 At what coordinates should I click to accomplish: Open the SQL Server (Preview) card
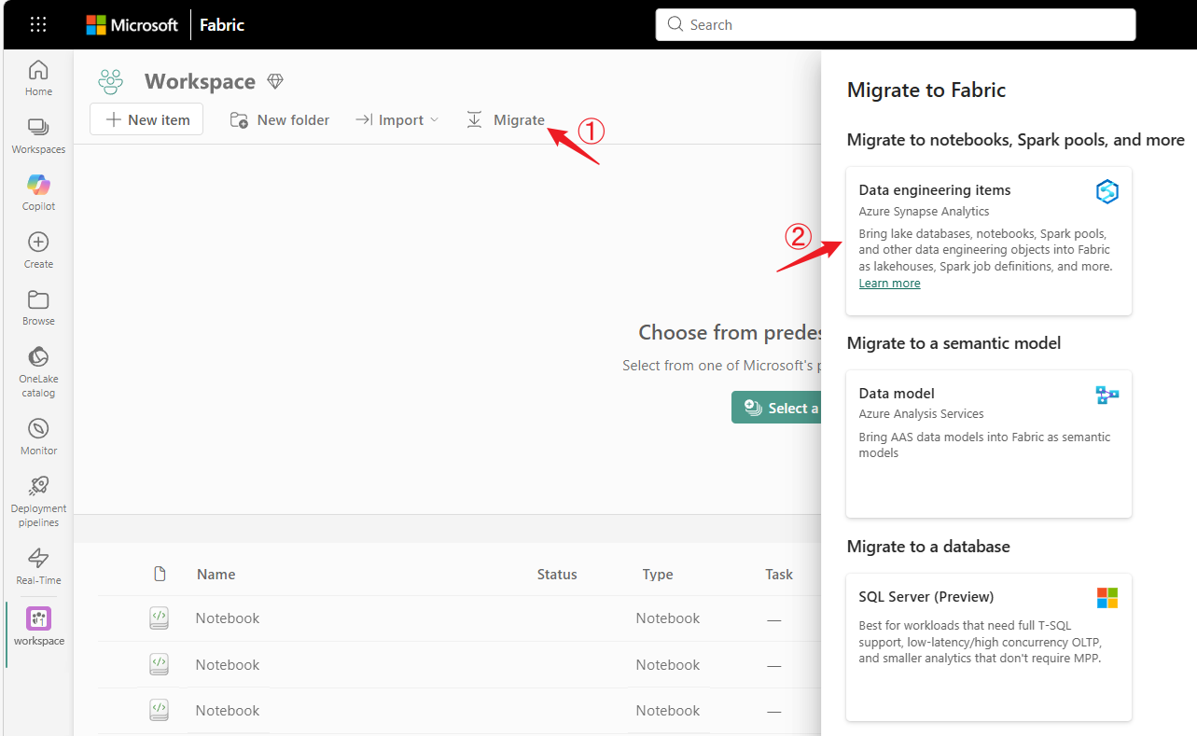click(989, 647)
